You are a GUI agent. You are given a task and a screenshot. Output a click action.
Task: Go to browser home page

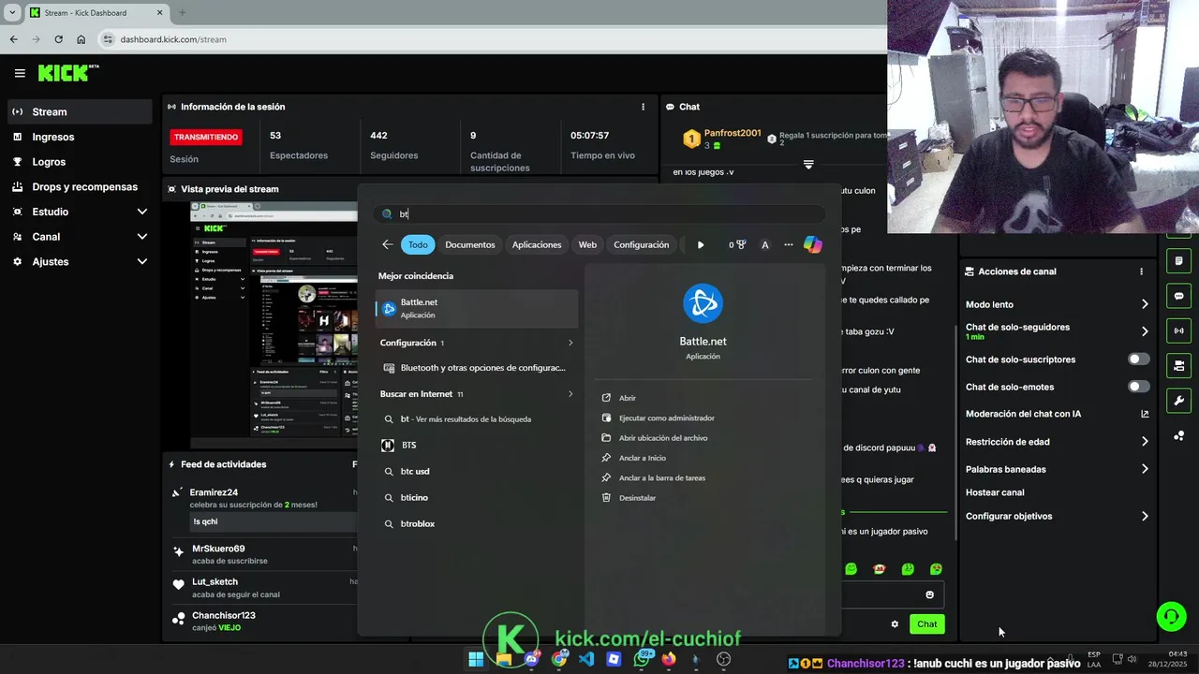81,39
